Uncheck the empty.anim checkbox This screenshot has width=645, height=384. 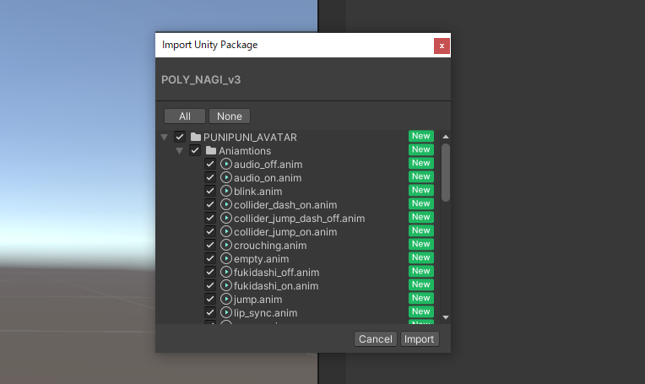coord(210,258)
